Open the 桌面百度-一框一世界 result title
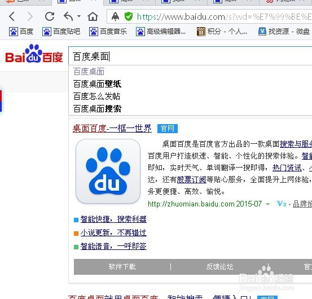The height and width of the screenshot is (299, 312). tap(112, 129)
